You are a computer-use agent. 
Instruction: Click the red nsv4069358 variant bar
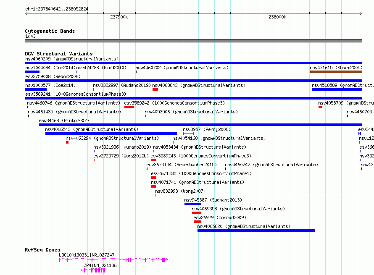point(196,213)
